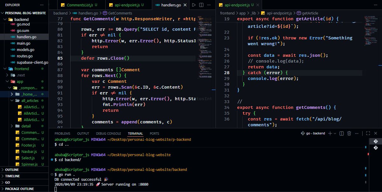Open the editor actions ellipsis beside split icon

(209, 5)
